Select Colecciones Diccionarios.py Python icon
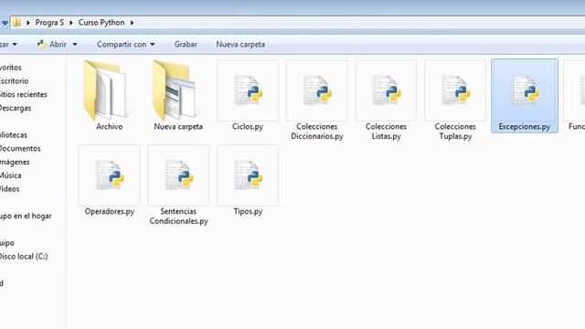Image resolution: width=585 pixels, height=329 pixels. (x=317, y=90)
